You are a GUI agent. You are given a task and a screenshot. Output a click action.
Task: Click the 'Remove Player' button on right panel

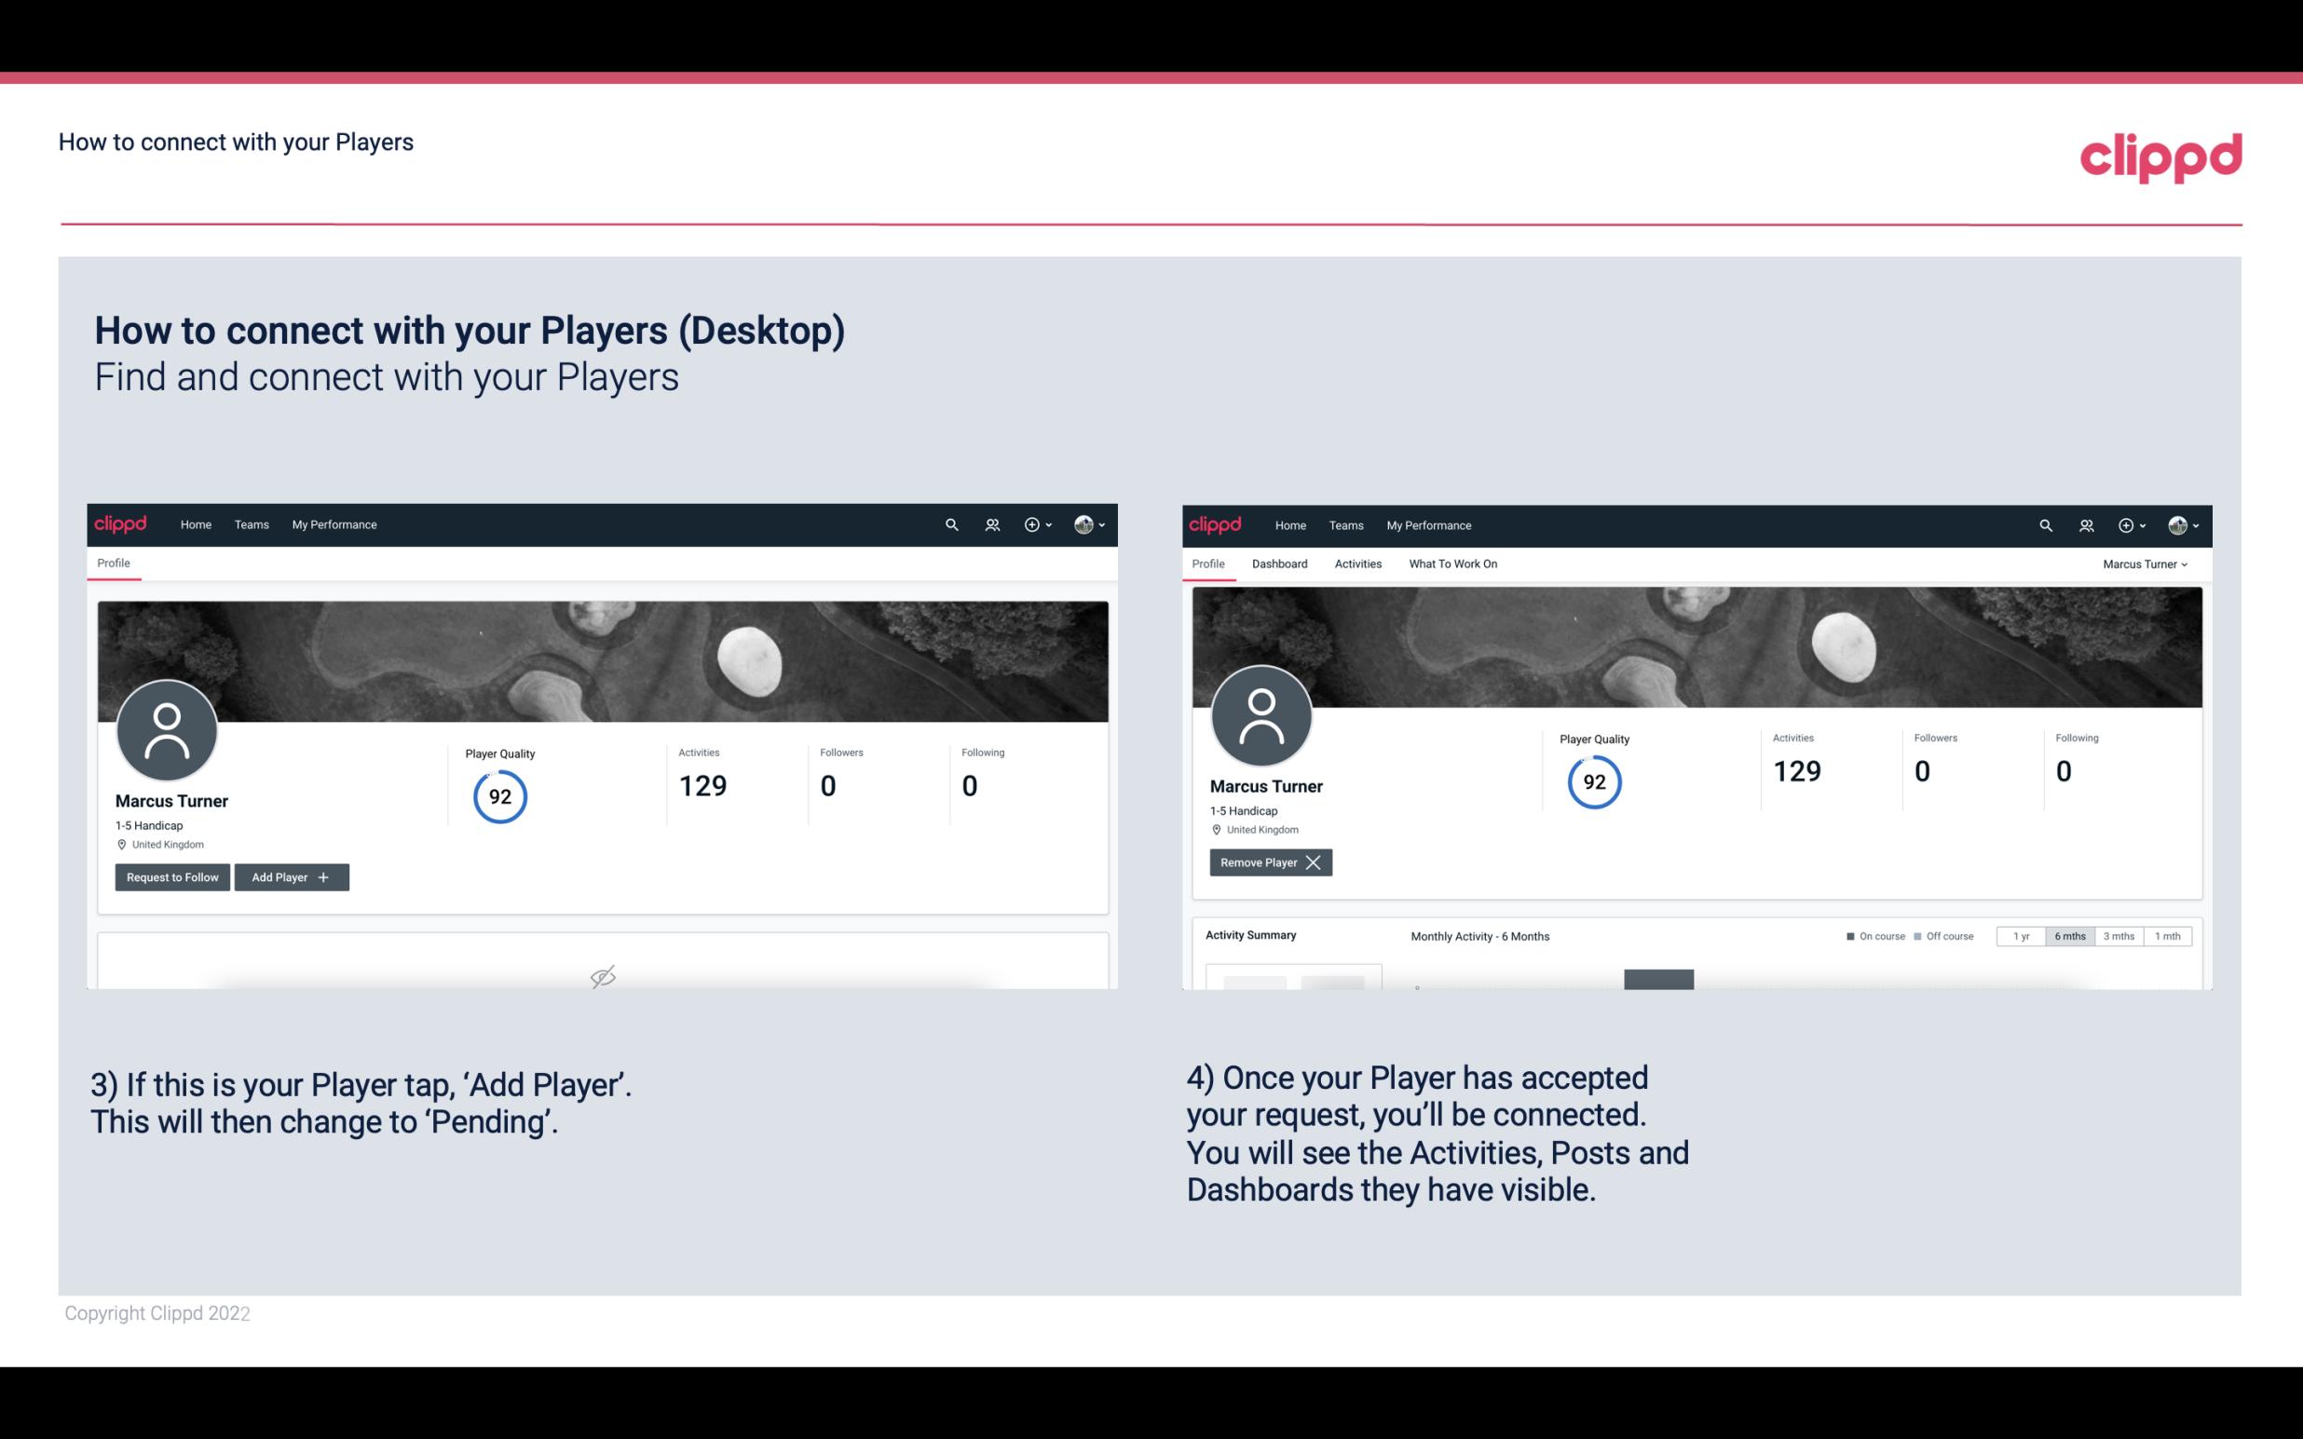(x=1268, y=862)
